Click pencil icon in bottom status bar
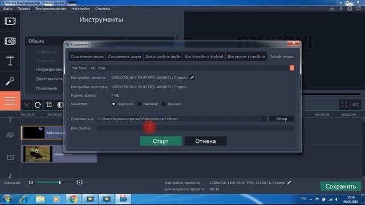Screen dimensions: 365x205 (289, 183)
